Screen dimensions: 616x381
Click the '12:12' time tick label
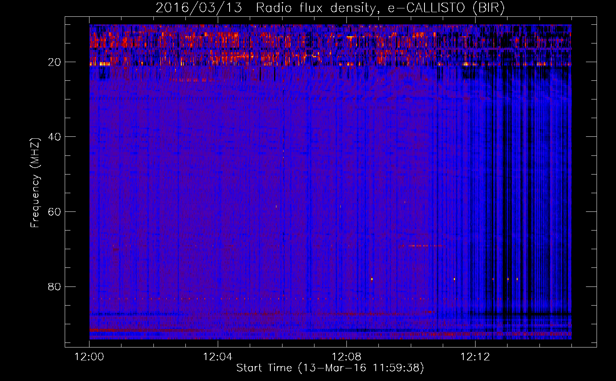pyautogui.click(x=475, y=357)
